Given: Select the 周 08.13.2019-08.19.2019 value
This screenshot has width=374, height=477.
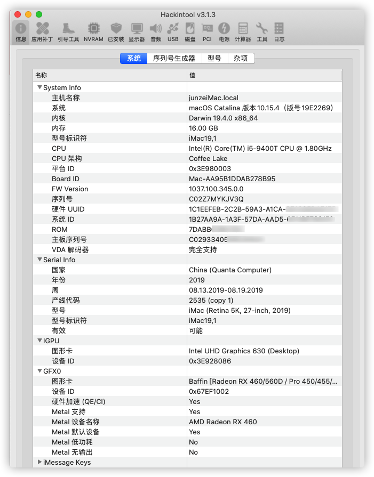Looking at the screenshot, I should point(226,290).
